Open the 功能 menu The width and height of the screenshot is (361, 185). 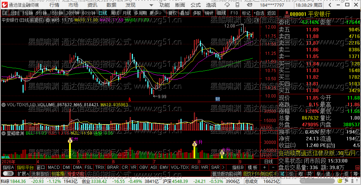click(165, 5)
